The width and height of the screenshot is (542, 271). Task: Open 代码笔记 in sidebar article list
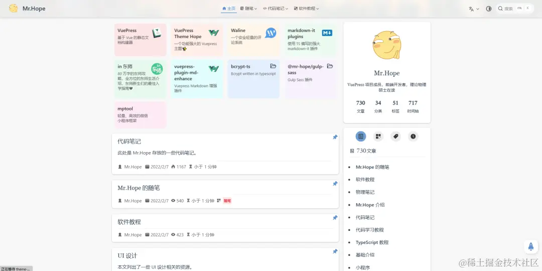[x=365, y=217]
